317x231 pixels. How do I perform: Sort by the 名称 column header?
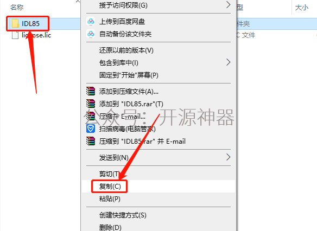[x=17, y=8]
